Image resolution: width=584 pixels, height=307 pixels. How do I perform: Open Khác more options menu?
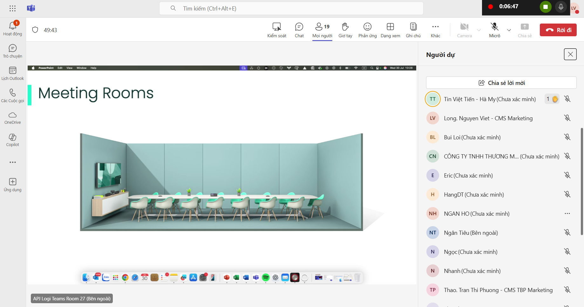pos(435,30)
